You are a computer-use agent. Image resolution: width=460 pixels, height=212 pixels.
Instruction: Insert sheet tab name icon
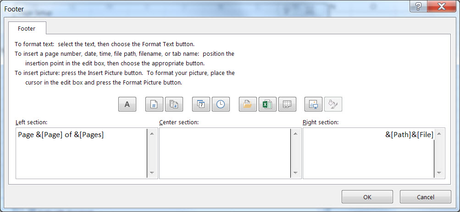click(x=287, y=104)
